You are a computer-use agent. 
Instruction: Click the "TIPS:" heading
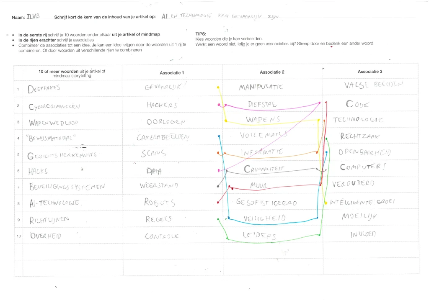coord(201,34)
